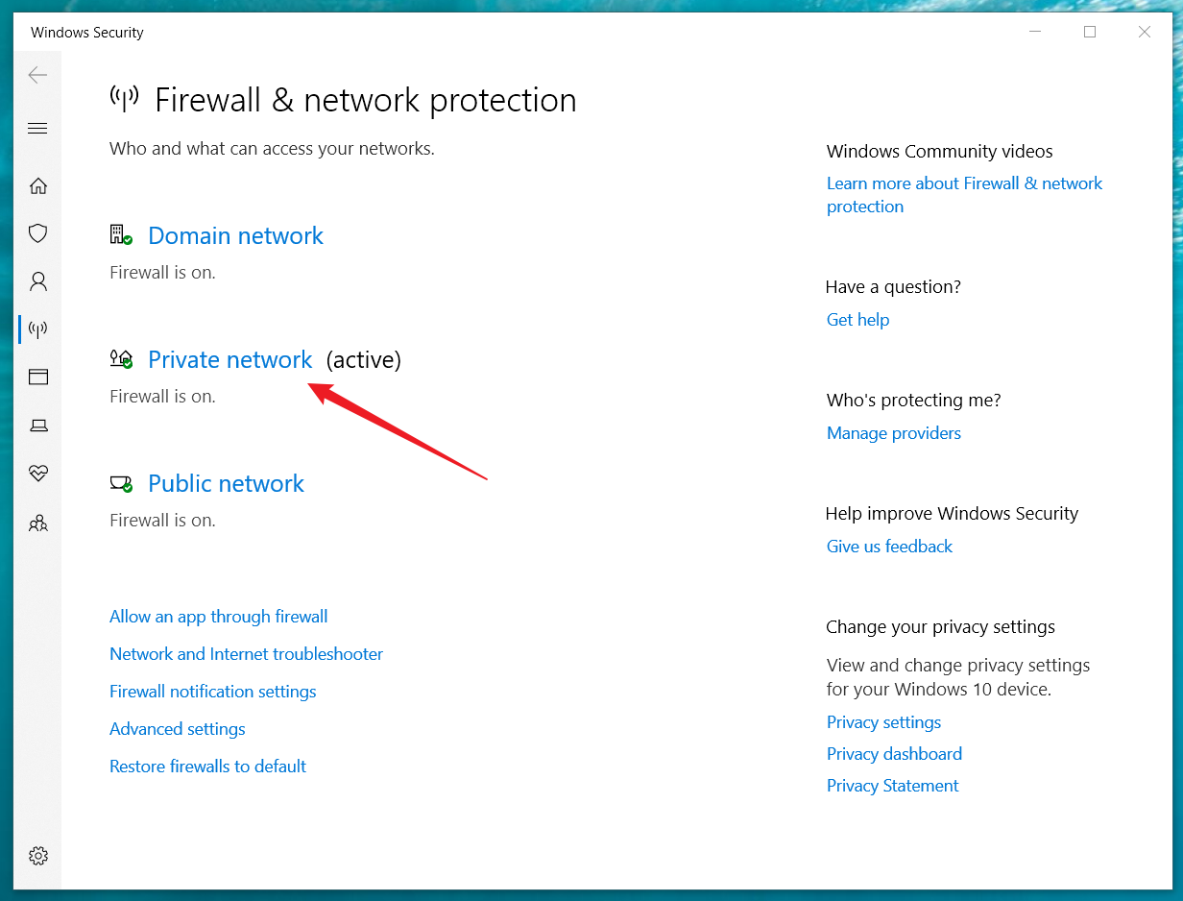The image size is (1183, 901).
Task: Open Account protection person icon
Action: tap(37, 281)
